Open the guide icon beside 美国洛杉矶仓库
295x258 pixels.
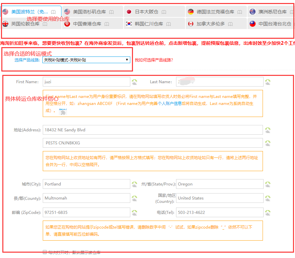pos(111,12)
